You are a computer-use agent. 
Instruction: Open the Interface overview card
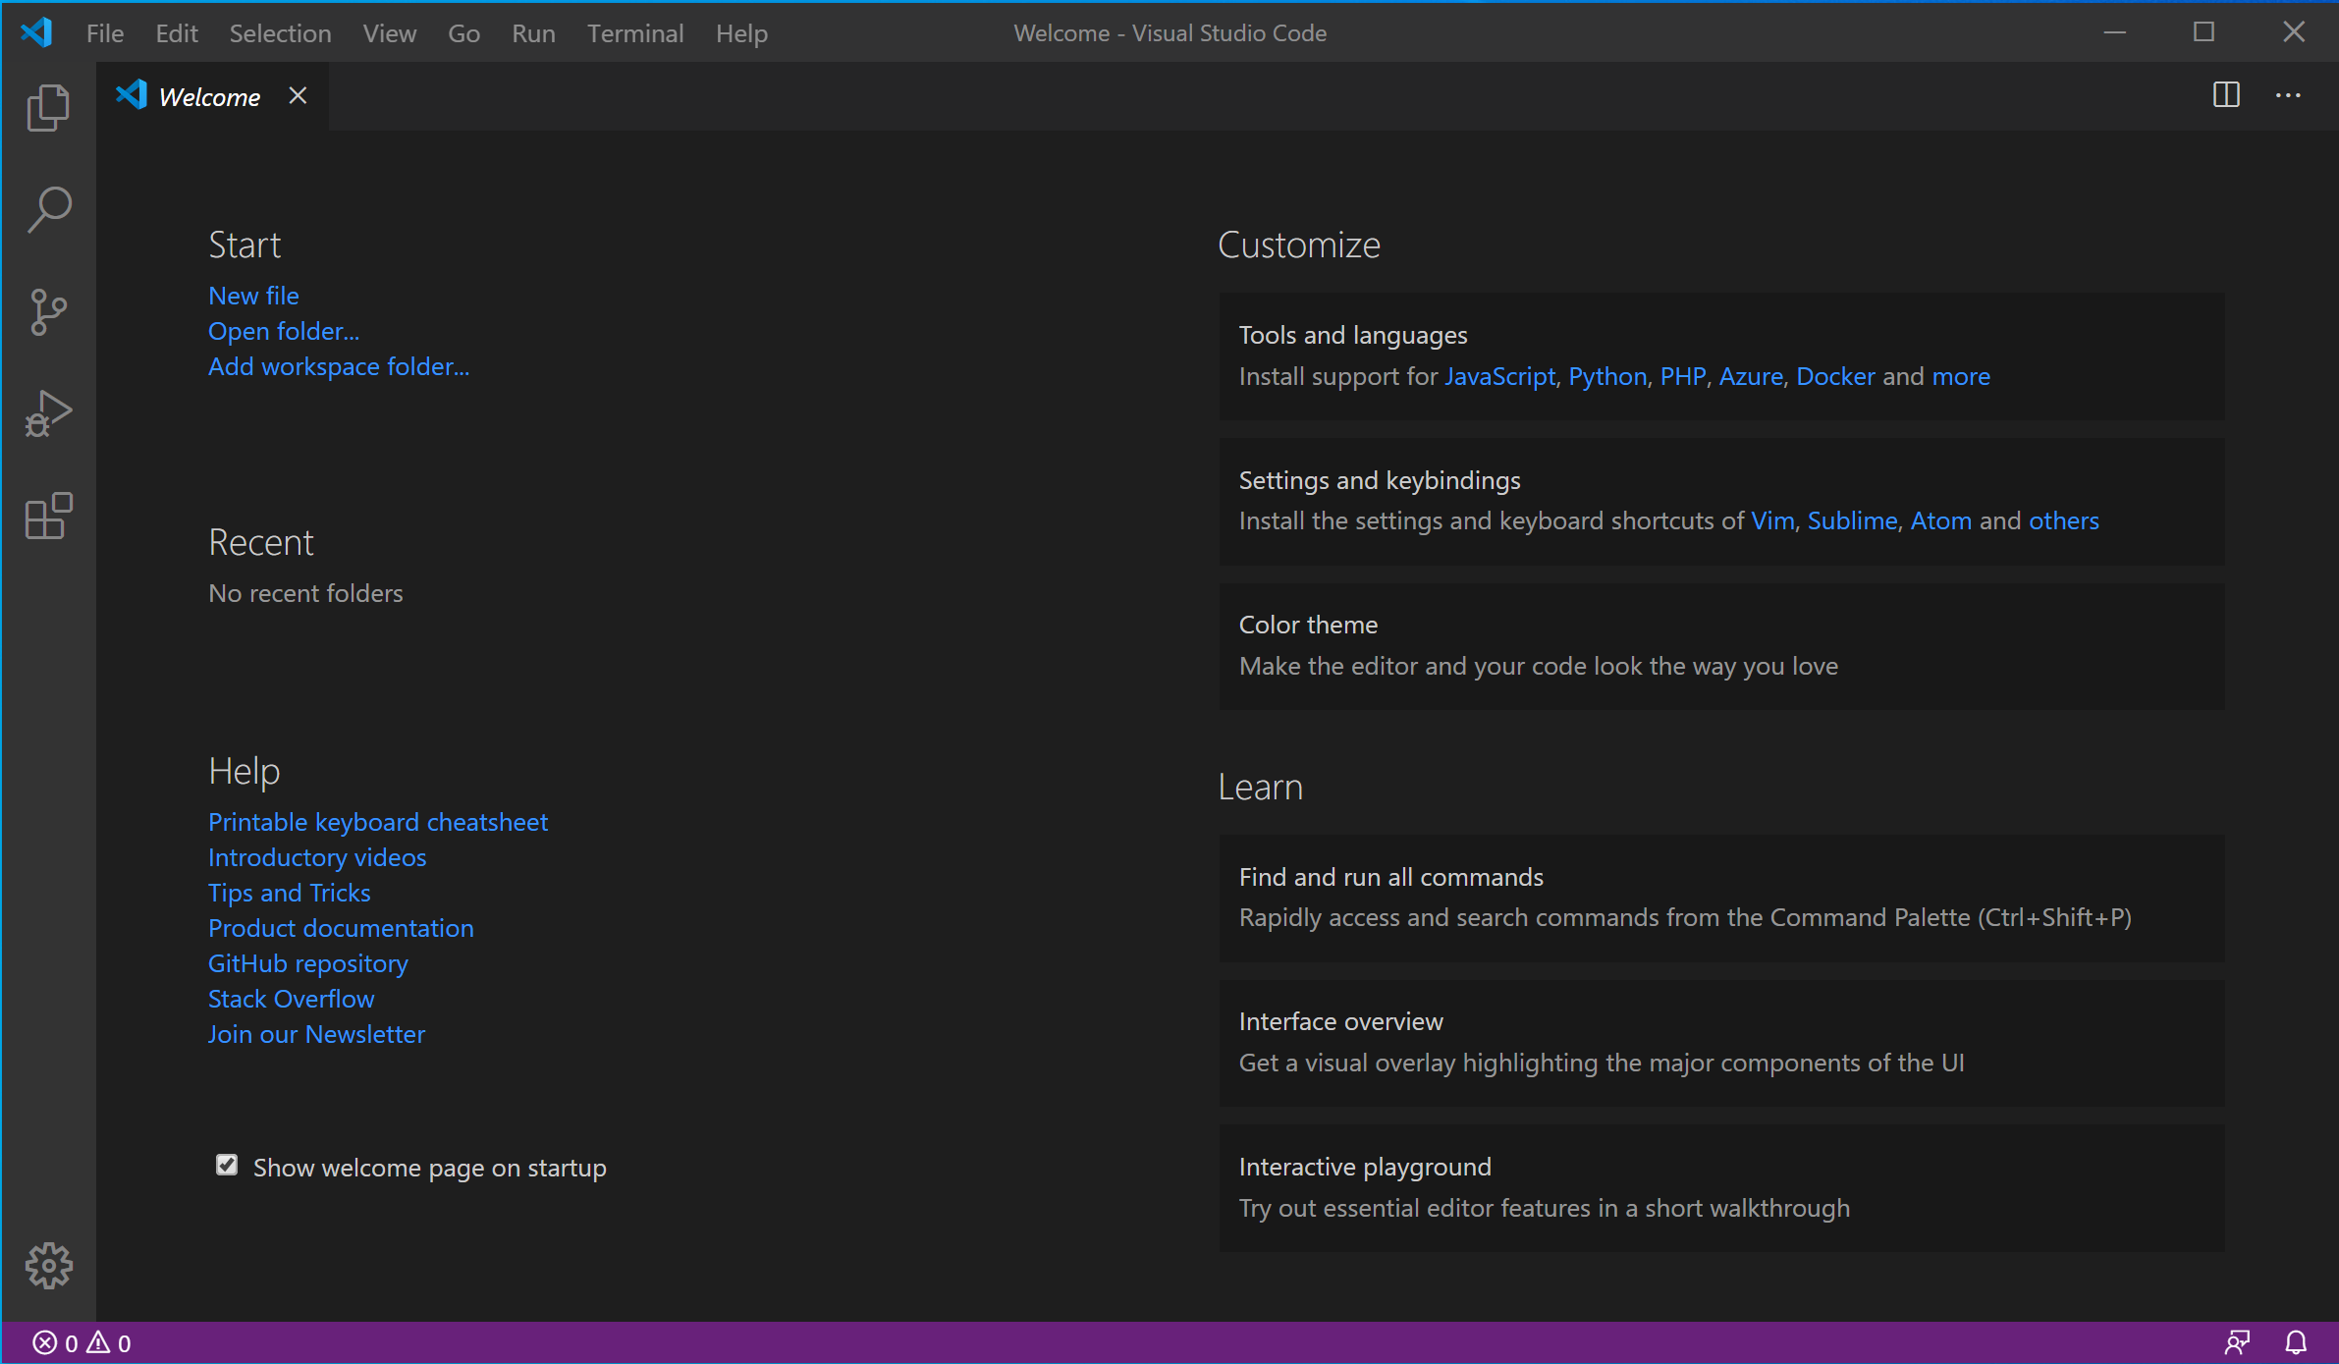click(1721, 1043)
